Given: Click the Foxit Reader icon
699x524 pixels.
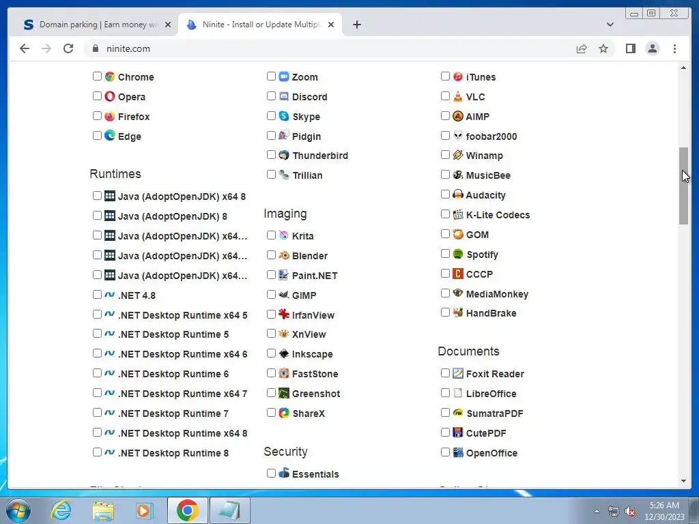Looking at the screenshot, I should click(x=458, y=373).
